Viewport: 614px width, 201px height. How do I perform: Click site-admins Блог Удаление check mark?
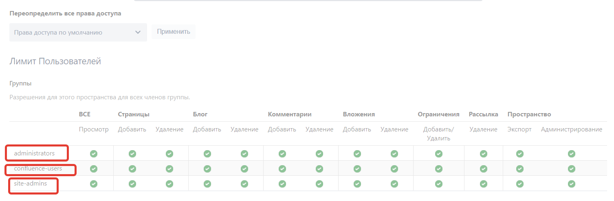coord(244,184)
